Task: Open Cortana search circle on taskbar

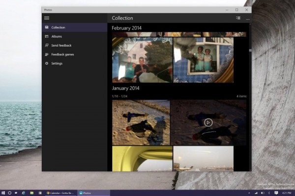Action: [10, 193]
